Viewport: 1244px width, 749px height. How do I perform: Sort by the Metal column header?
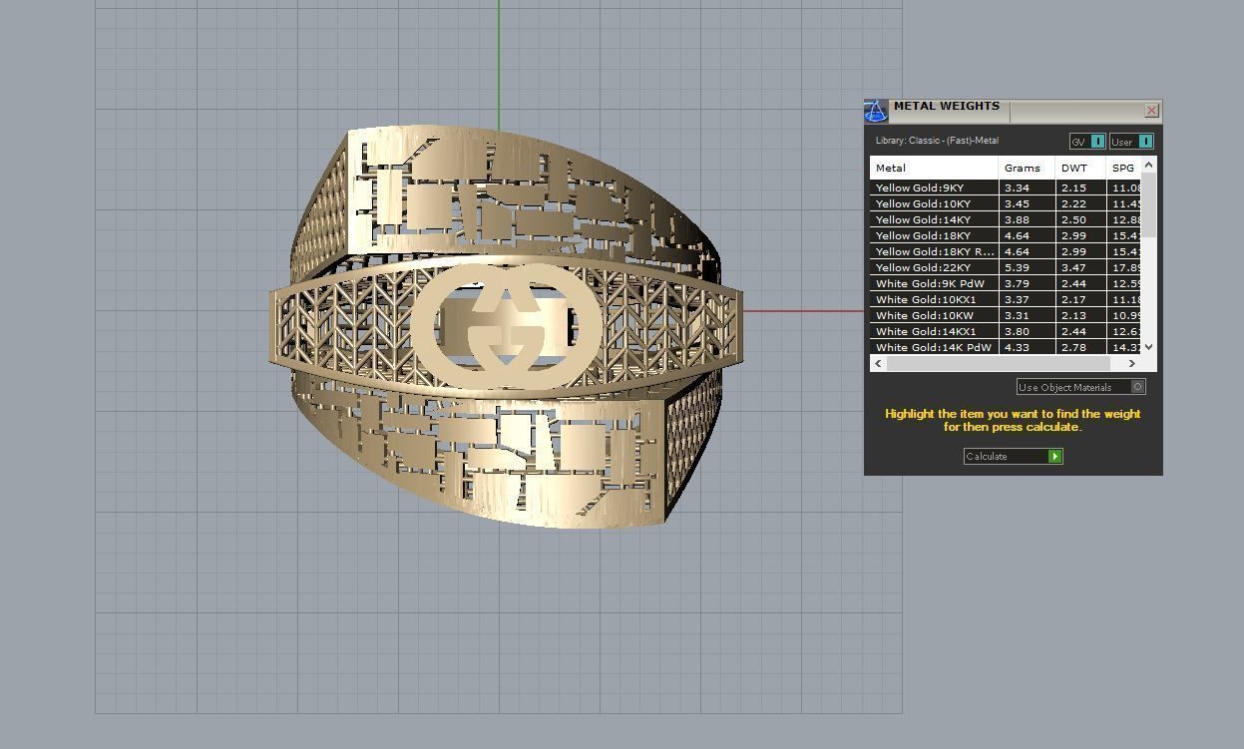934,168
